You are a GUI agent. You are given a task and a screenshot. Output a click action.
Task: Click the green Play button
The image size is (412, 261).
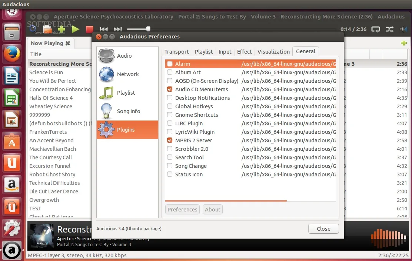pyautogui.click(x=76, y=29)
